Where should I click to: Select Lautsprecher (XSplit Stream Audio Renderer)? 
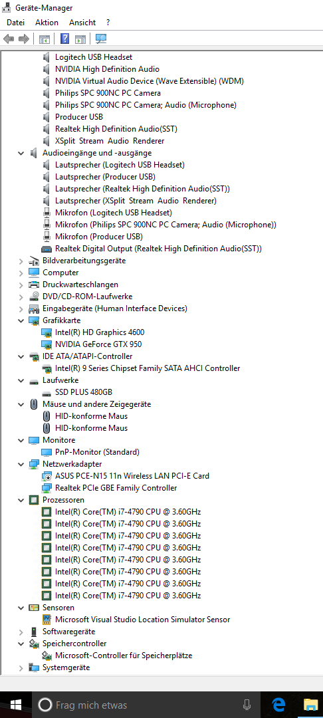[x=136, y=201]
